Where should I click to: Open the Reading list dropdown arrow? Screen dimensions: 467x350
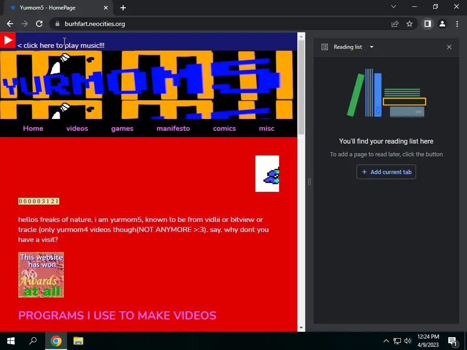coord(371,47)
